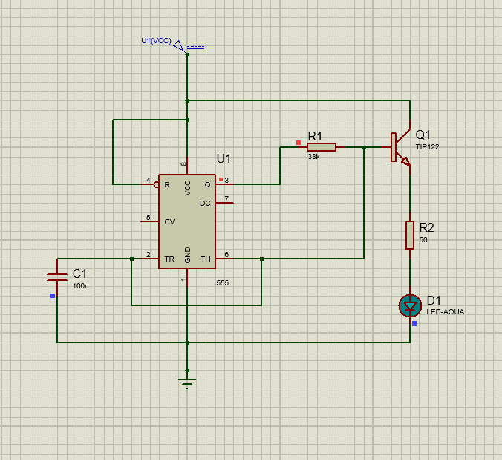
Task: Click the red logic indicator near R1
Action: (x=299, y=143)
